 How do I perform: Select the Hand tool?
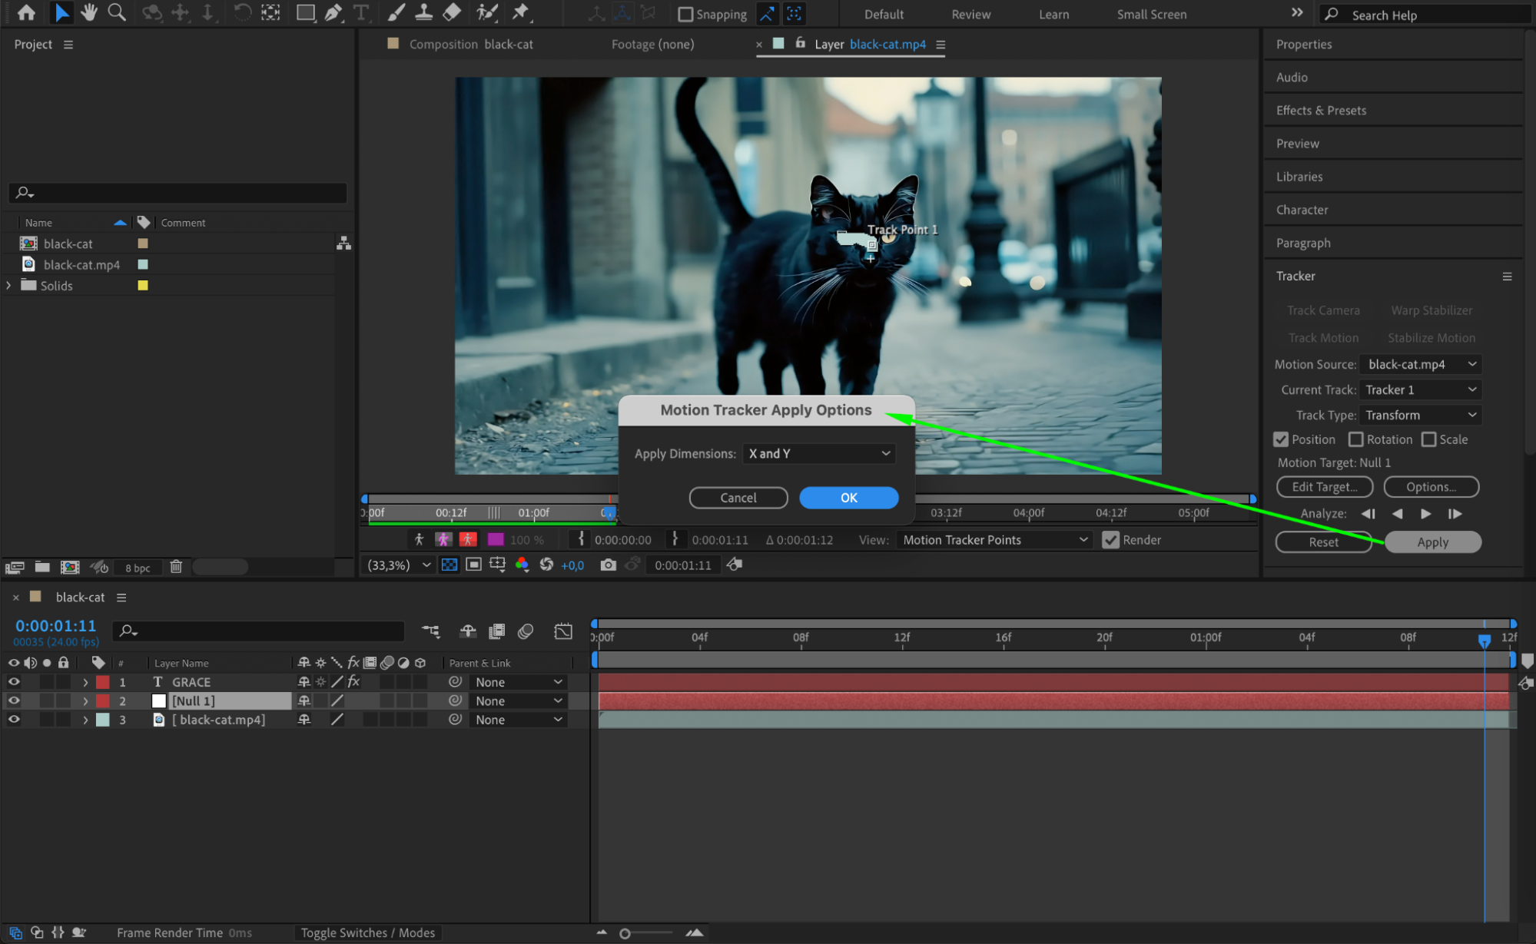(89, 13)
